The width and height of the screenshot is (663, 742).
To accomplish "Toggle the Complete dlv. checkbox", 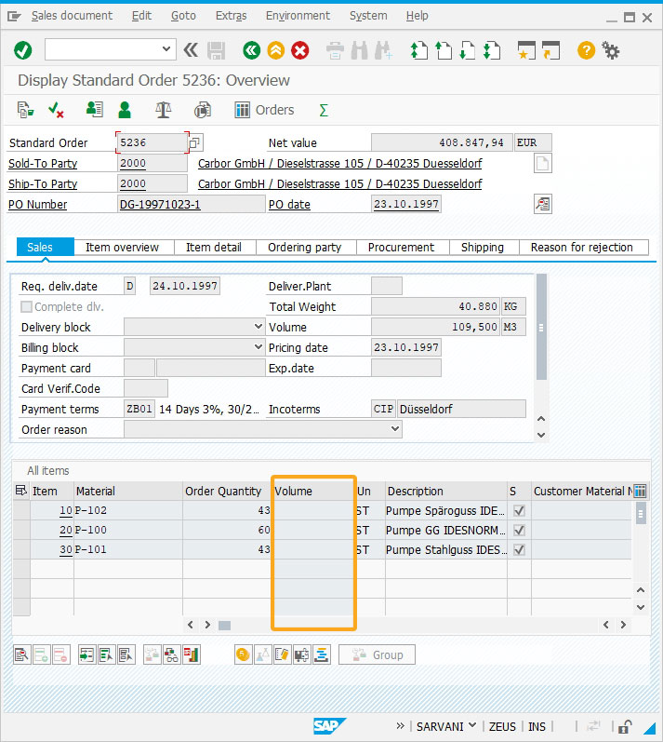I will pos(26,306).
